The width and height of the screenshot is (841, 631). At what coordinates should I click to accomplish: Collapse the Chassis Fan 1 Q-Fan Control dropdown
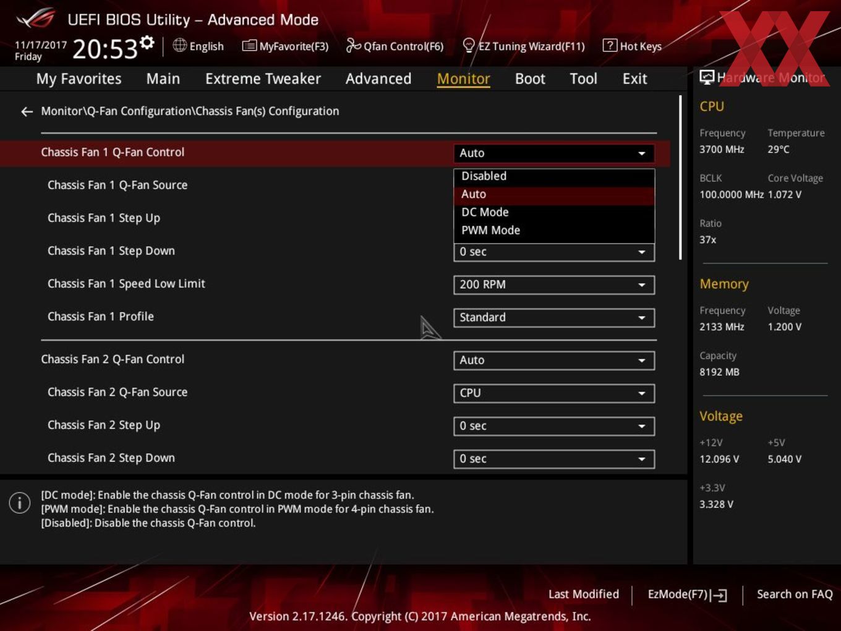(x=554, y=153)
